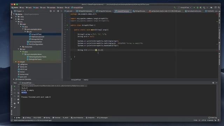Collapse the demo root project node
The image size is (224, 126).
[14, 14]
